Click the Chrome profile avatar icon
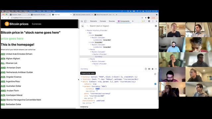The width and height of the screenshot is (212, 119). [x=148, y=18]
